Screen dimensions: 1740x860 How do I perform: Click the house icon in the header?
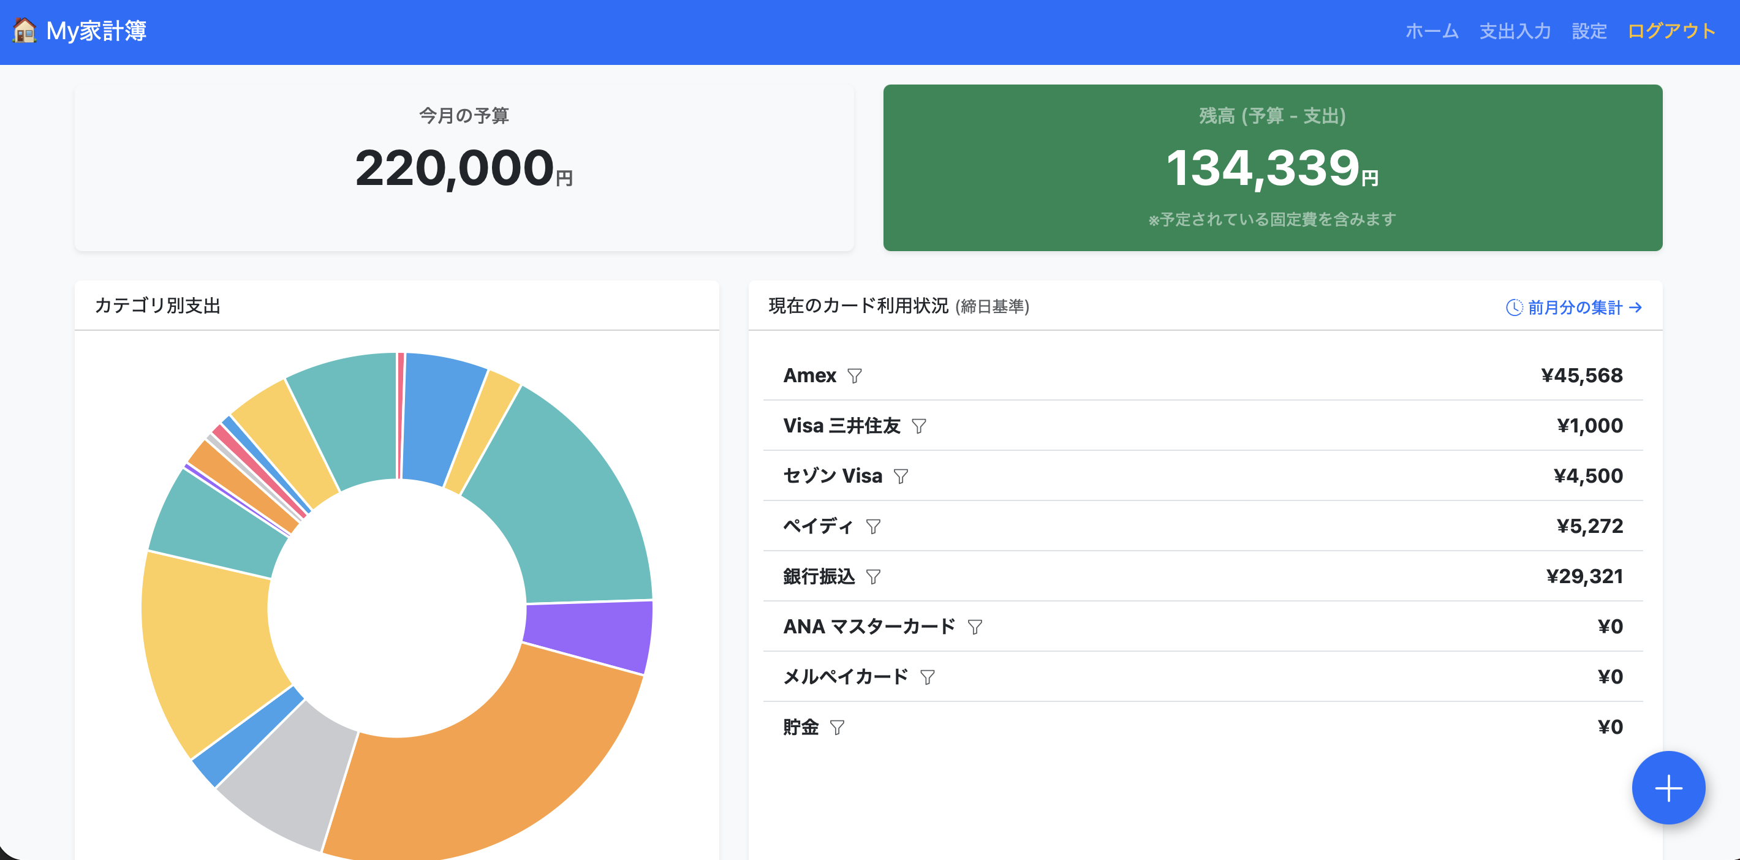[x=26, y=31]
